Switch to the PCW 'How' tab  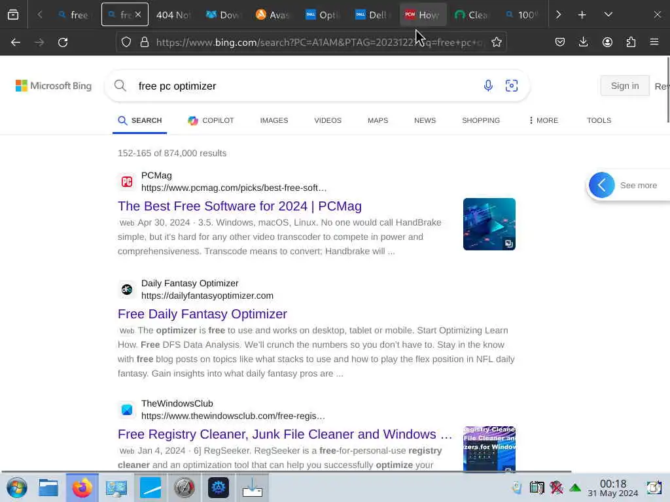(x=423, y=15)
